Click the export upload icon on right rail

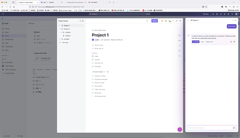tap(179, 56)
